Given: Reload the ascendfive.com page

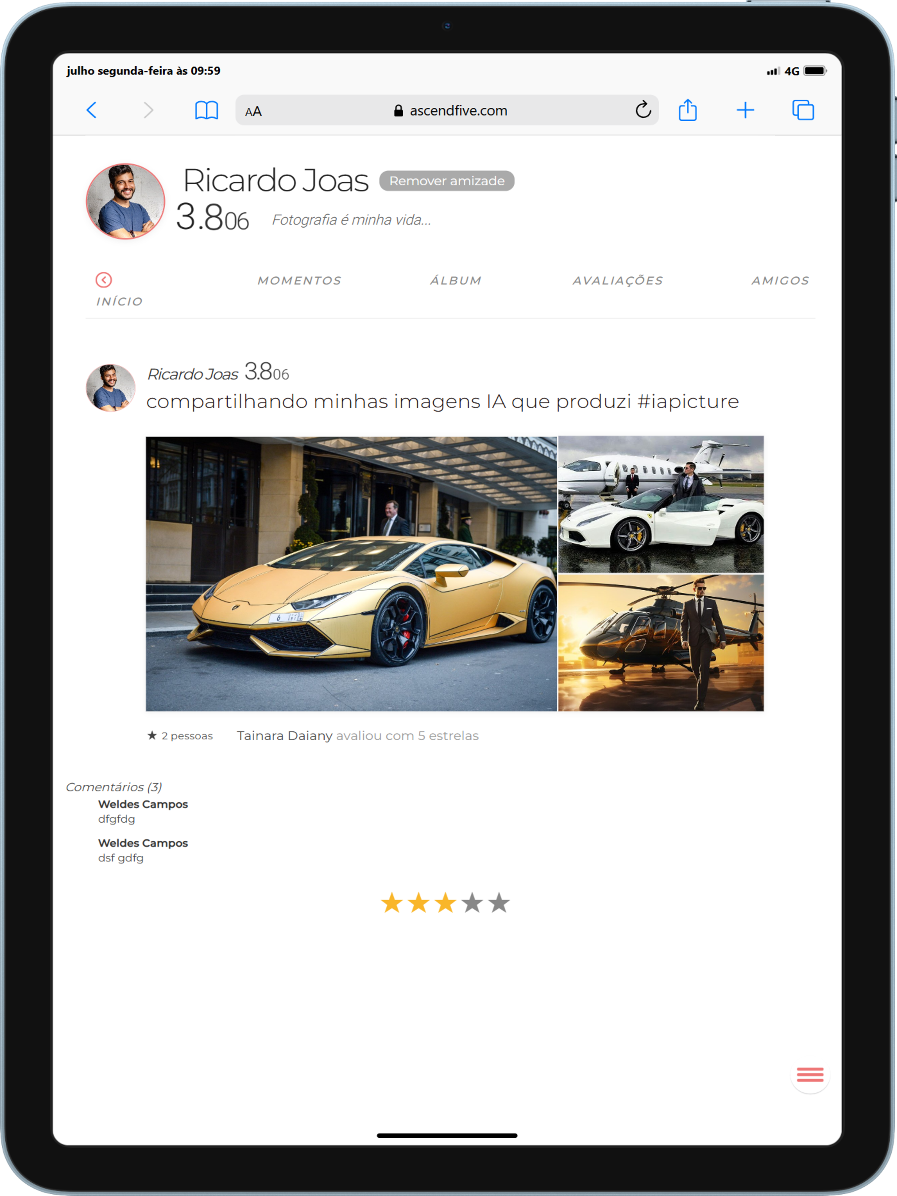Looking at the screenshot, I should pos(642,110).
